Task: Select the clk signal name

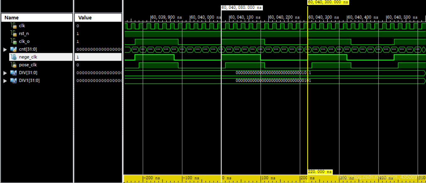Action: pyautogui.click(x=22, y=26)
